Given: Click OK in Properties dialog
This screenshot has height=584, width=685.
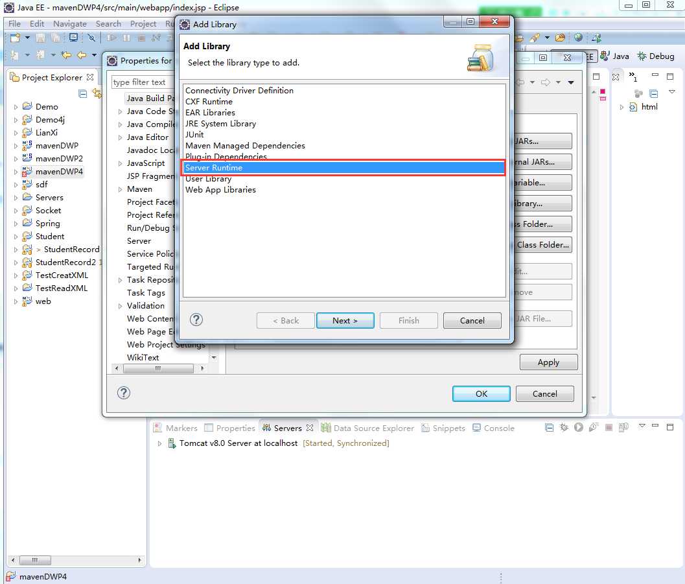Looking at the screenshot, I should pyautogui.click(x=481, y=393).
